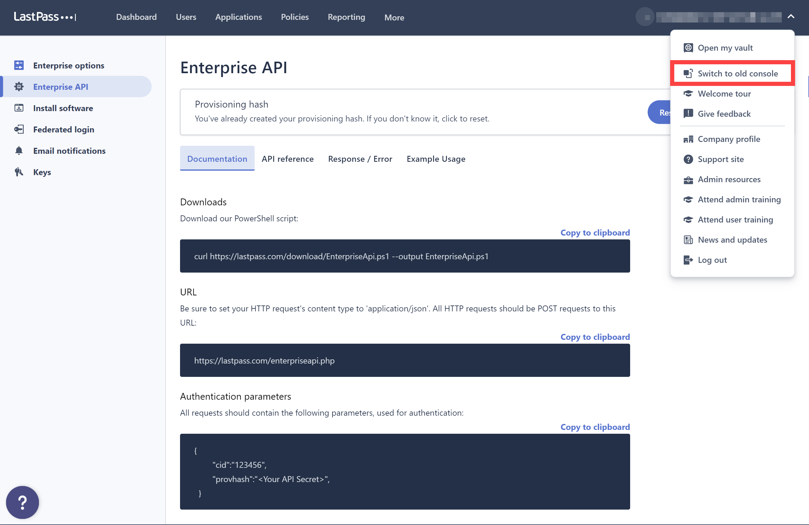The image size is (809, 525).
Task: Click the Switch to old console icon
Action: pyautogui.click(x=688, y=73)
